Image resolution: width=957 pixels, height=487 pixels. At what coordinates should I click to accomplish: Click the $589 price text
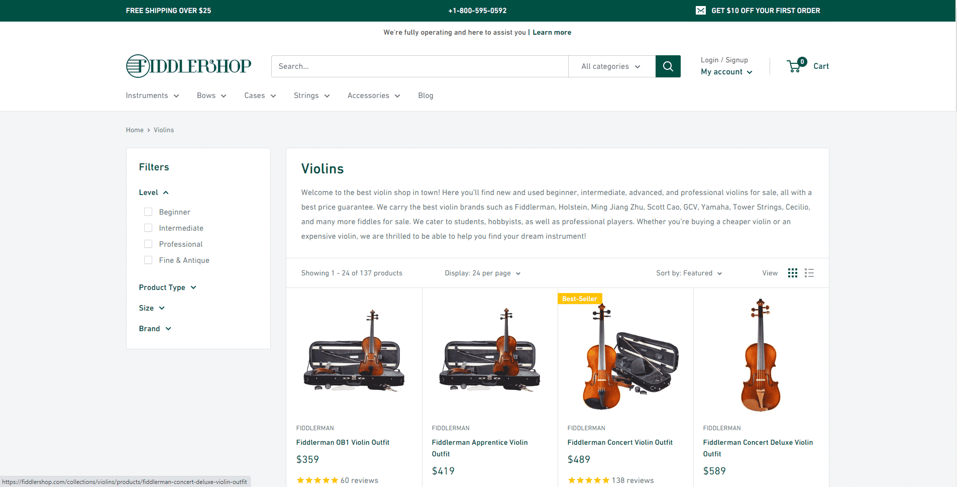[x=714, y=471]
